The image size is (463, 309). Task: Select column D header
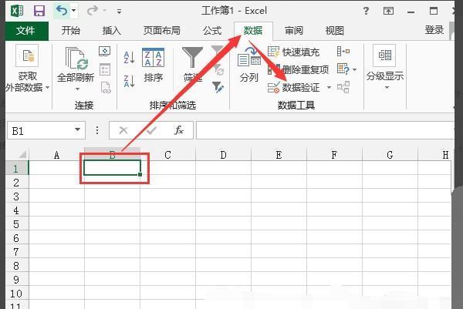223,155
